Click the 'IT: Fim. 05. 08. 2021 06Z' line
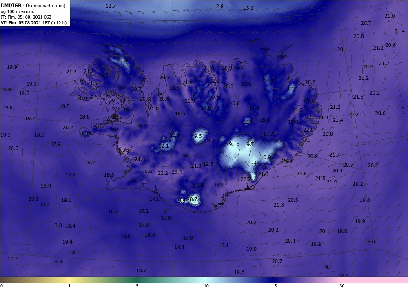Screen dimensions: 408x289 (x=26, y=17)
